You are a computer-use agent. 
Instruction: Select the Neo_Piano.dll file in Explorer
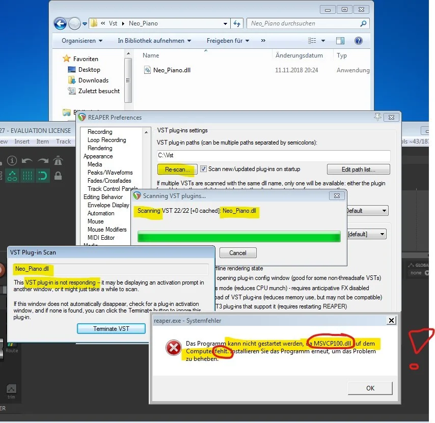coord(172,70)
